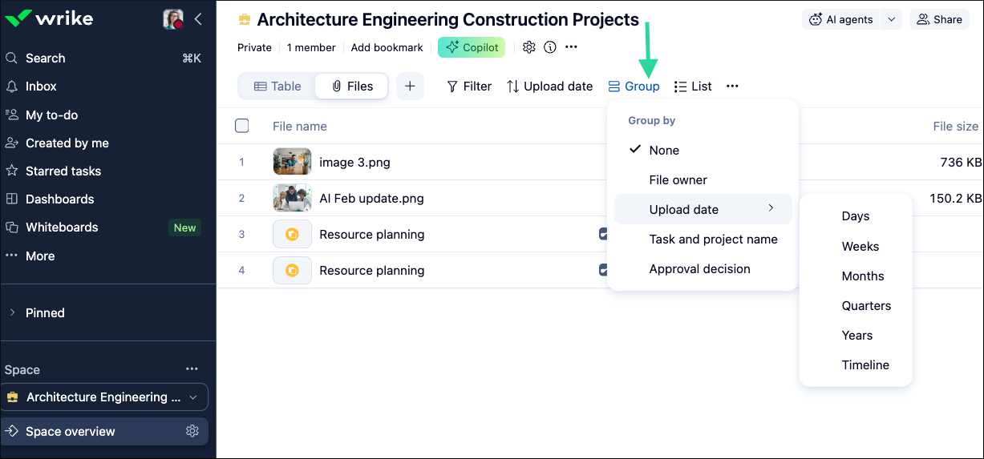Open the AI Feb update.png thumbnail
The image size is (984, 459).
(292, 198)
